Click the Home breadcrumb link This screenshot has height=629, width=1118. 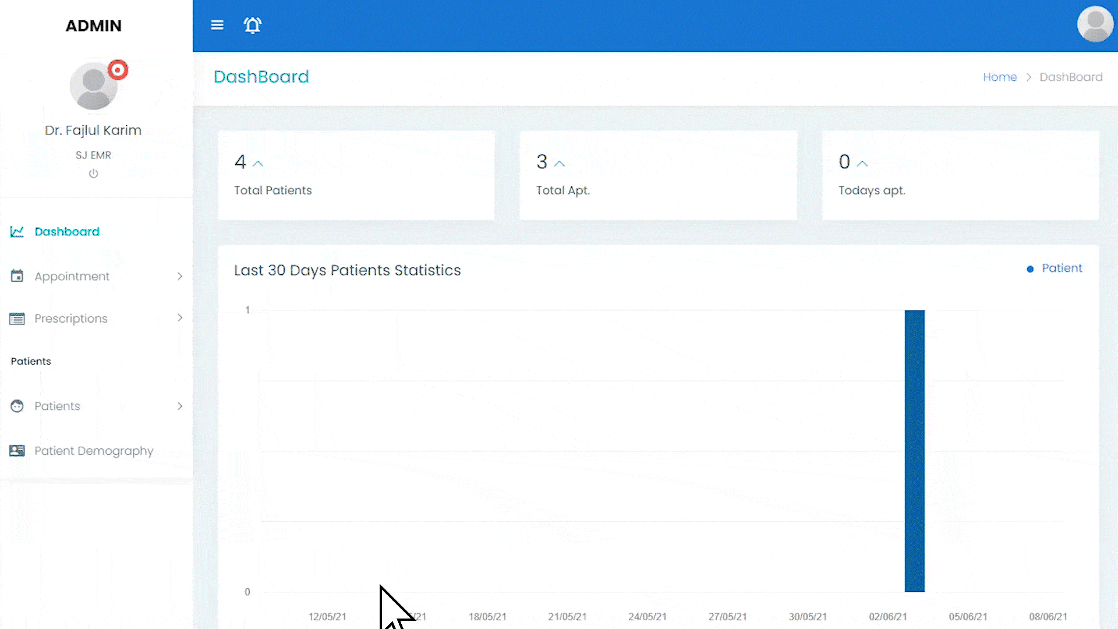(1000, 77)
